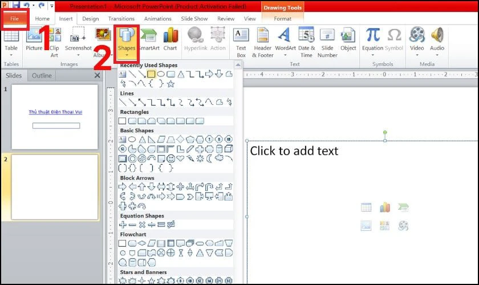The height and width of the screenshot is (285, 479).
Task: Click the pi Equation icon
Action: click(373, 35)
